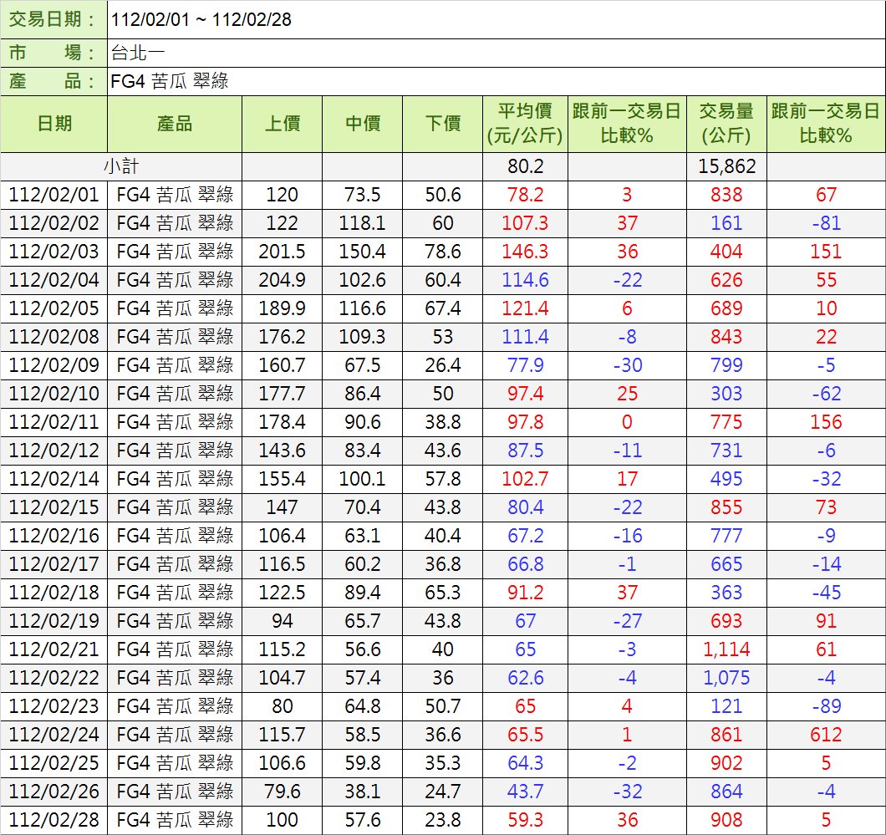The image size is (886, 835).
Task: Click the 小計 subtotal row label
Action: (x=121, y=166)
